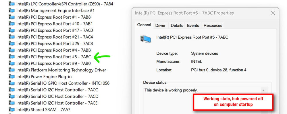Click the icon for Root Port #21 - 7AC4
The image size is (287, 114).
pyautogui.click(x=11, y=37)
